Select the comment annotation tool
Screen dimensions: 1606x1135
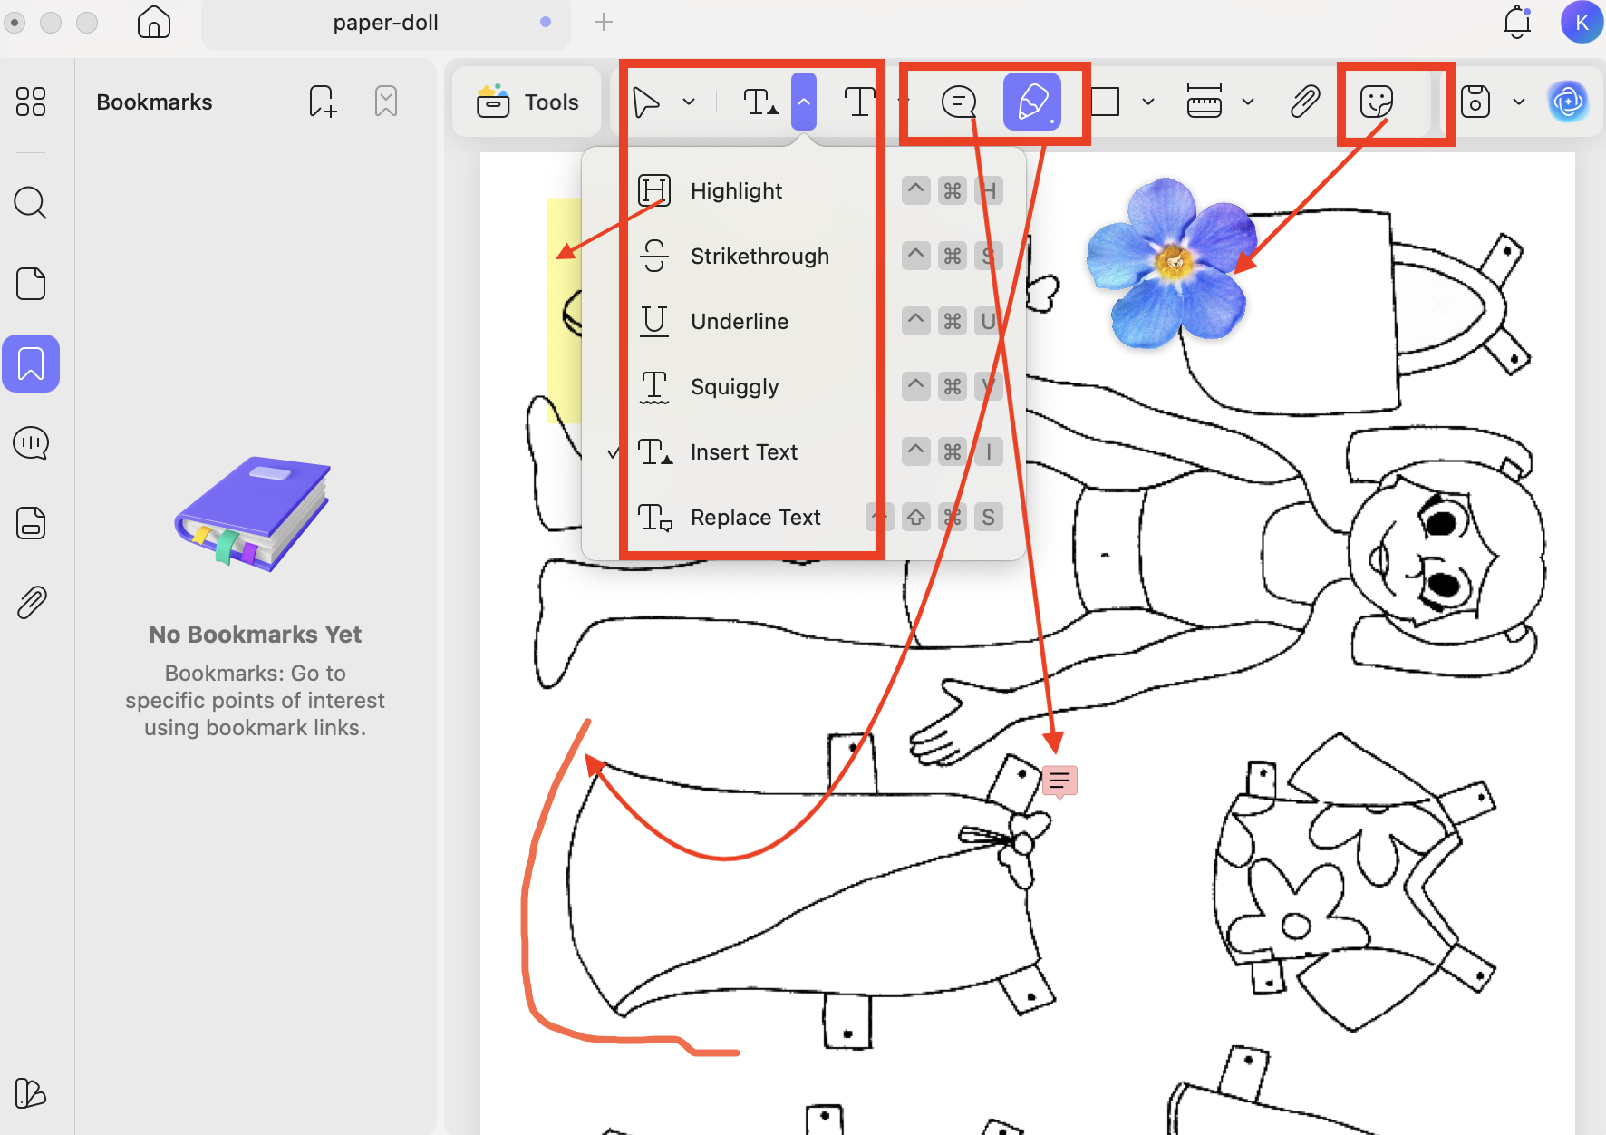[x=960, y=102]
